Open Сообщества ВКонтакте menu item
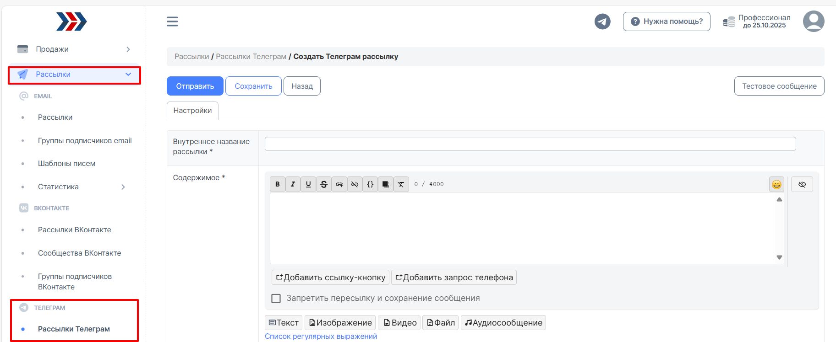Screen dimensions: 836x342 (x=79, y=253)
